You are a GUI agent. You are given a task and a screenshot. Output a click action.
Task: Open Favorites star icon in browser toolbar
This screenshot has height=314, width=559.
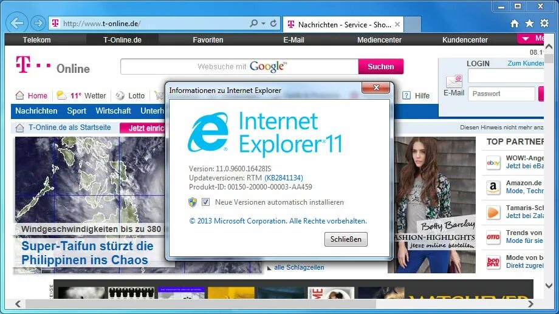point(529,24)
